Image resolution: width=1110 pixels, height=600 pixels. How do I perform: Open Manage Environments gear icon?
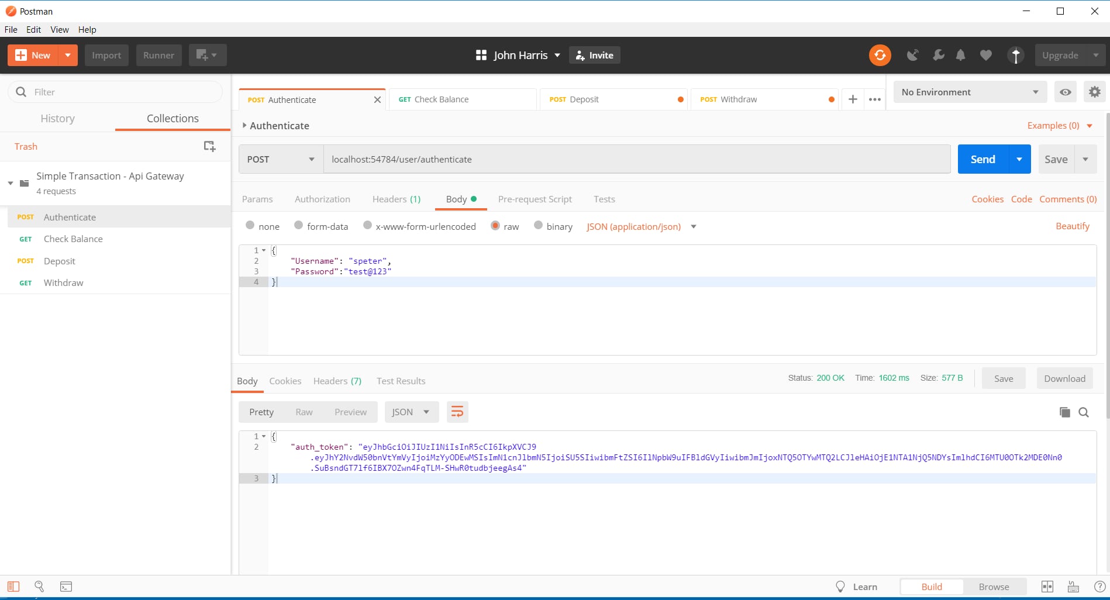pos(1095,92)
